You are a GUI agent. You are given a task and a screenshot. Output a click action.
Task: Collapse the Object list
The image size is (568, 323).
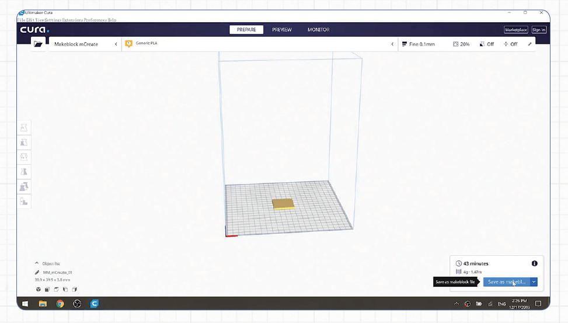[x=37, y=263]
